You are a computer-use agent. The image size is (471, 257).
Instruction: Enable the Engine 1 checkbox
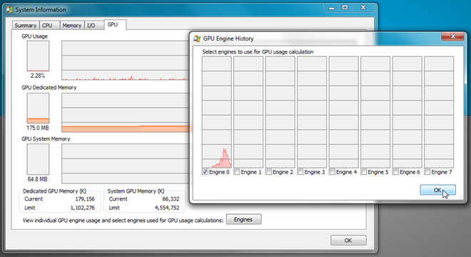click(237, 172)
